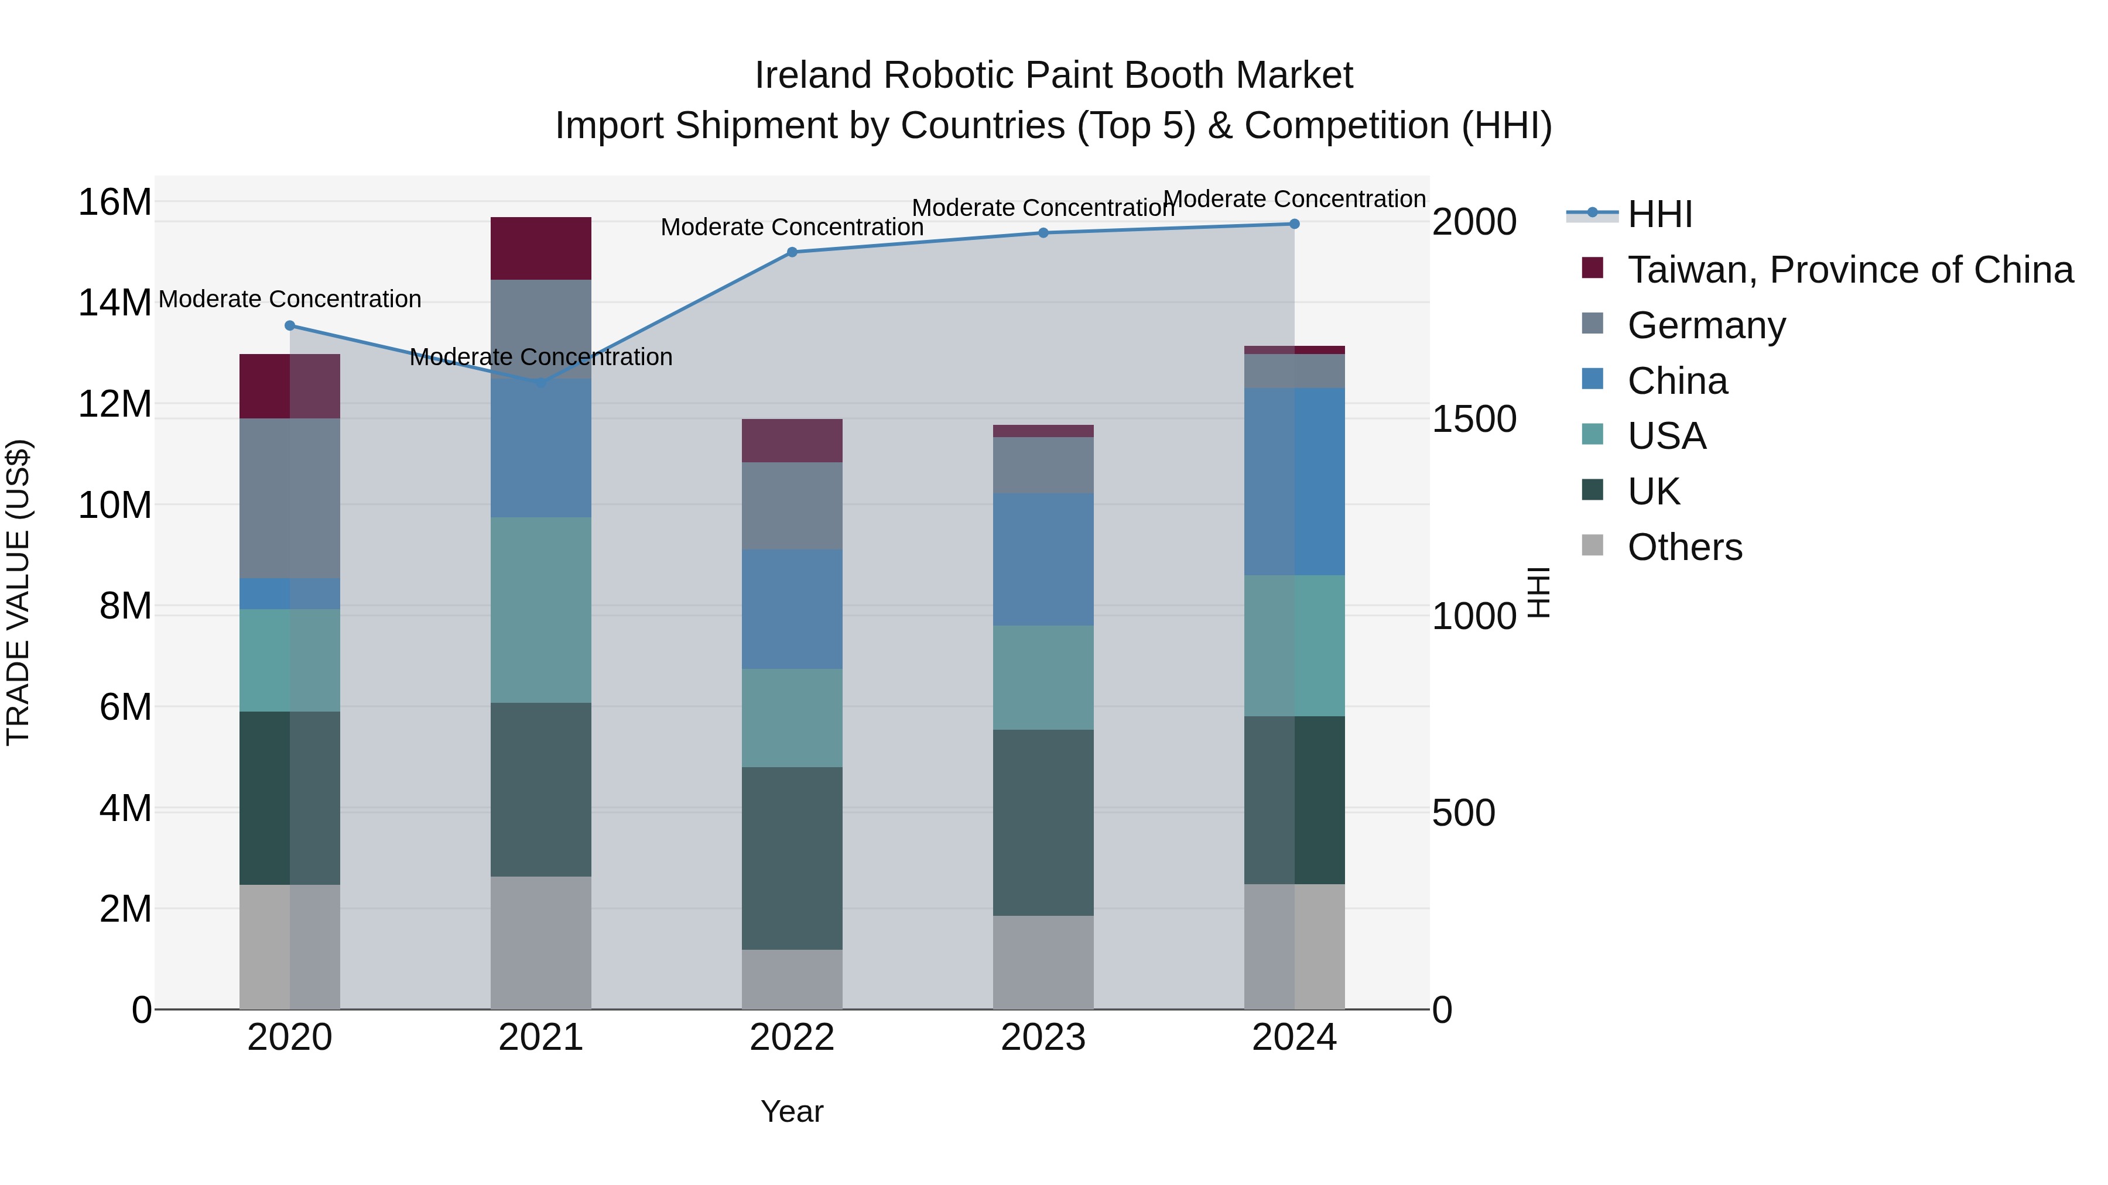The height and width of the screenshot is (1185, 2108).
Task: Click the 2024 China bar segment
Action: [x=1295, y=482]
